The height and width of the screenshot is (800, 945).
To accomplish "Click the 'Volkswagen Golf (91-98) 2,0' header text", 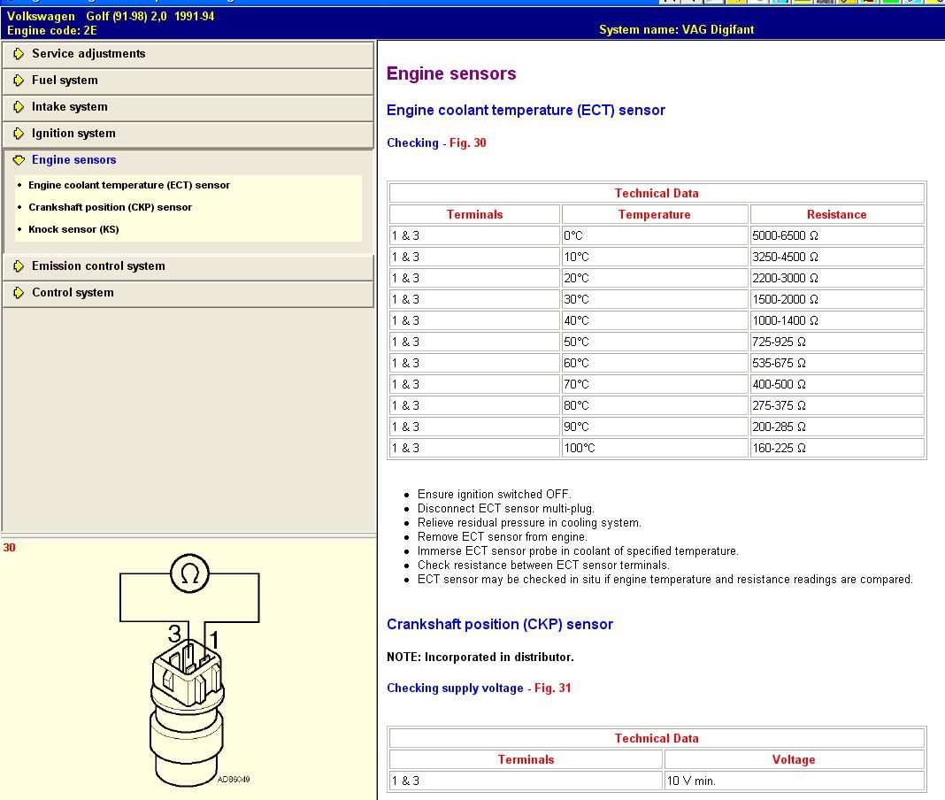I will (x=87, y=16).
